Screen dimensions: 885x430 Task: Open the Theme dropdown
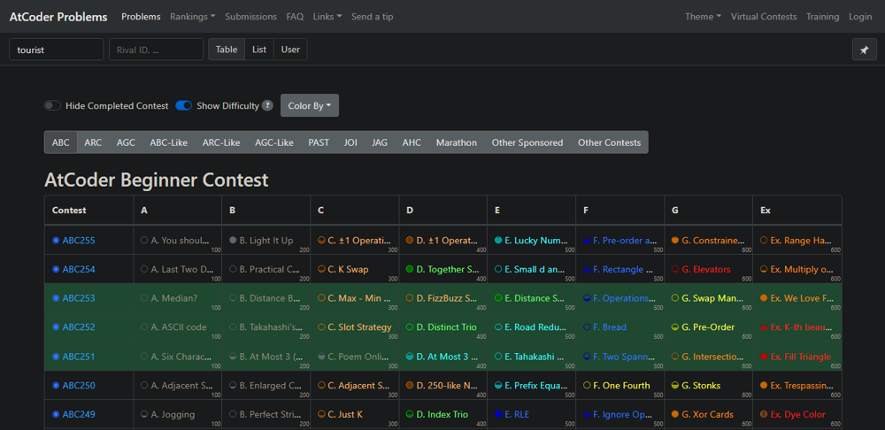tap(704, 16)
